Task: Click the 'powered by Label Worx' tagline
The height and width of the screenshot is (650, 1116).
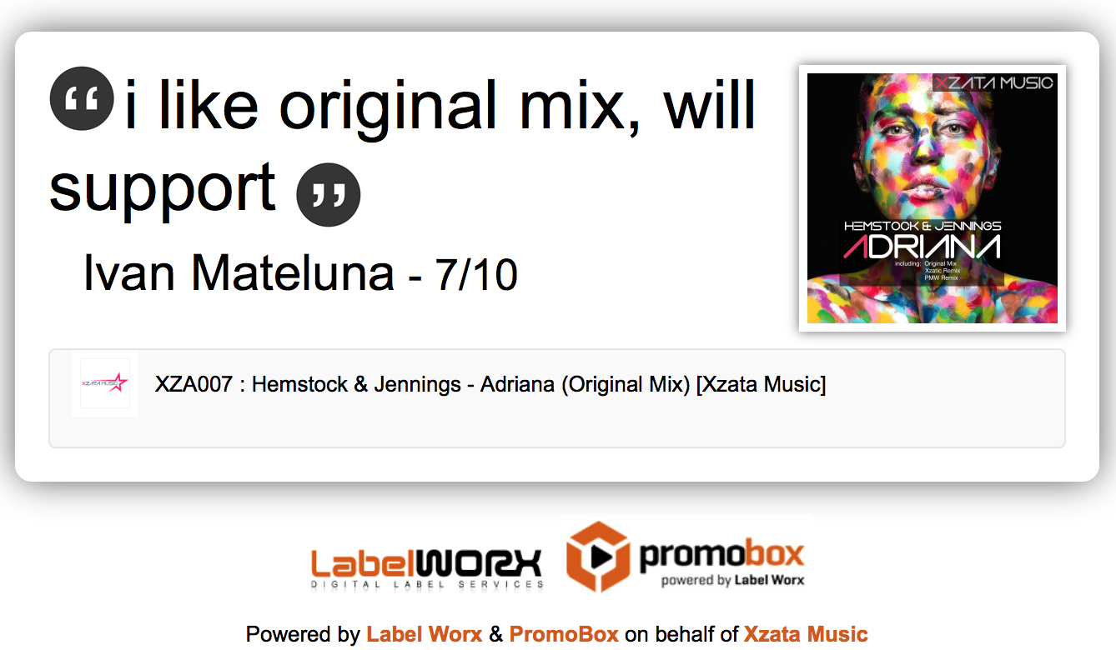Action: coord(733,580)
